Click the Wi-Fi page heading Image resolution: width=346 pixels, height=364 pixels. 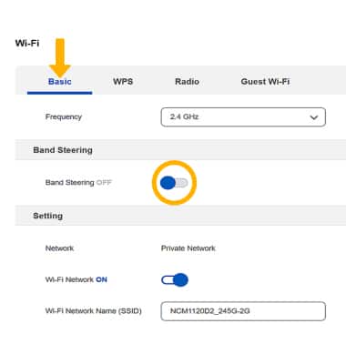click(27, 43)
